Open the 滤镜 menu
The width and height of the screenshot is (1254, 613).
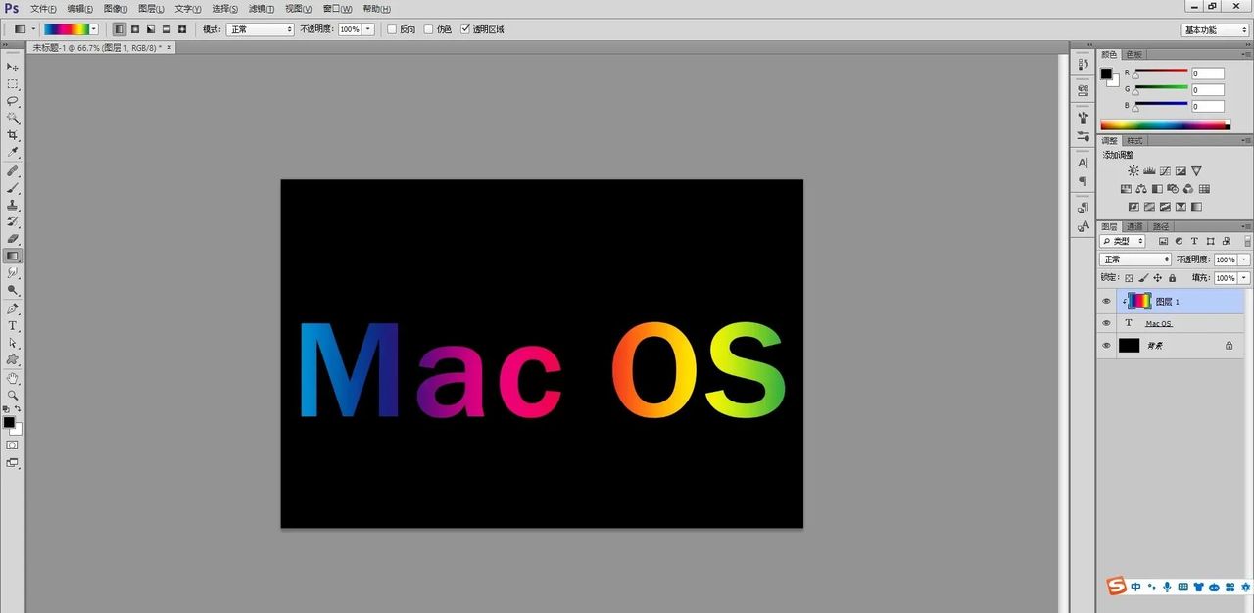(260, 8)
